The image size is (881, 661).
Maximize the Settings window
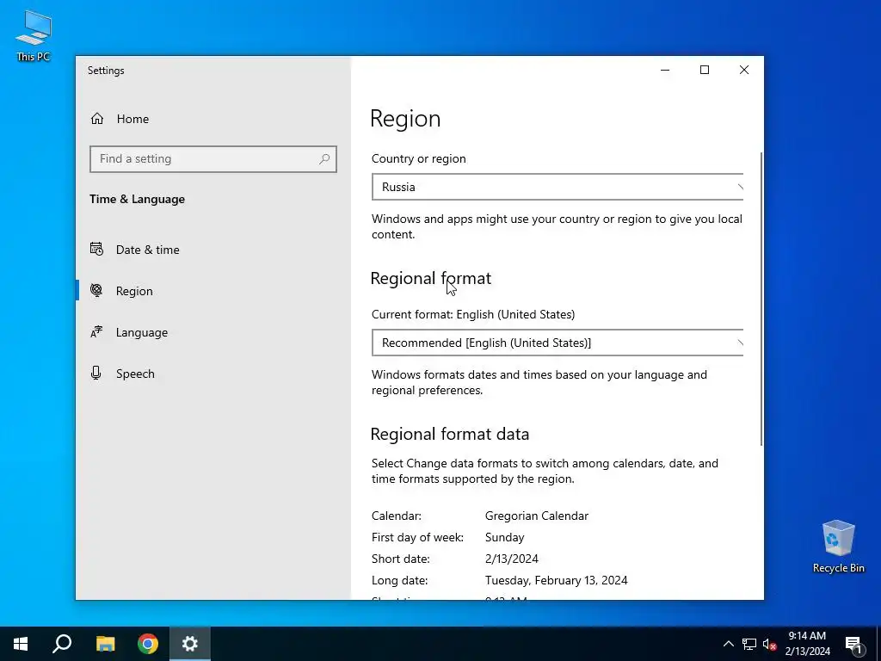(x=705, y=71)
